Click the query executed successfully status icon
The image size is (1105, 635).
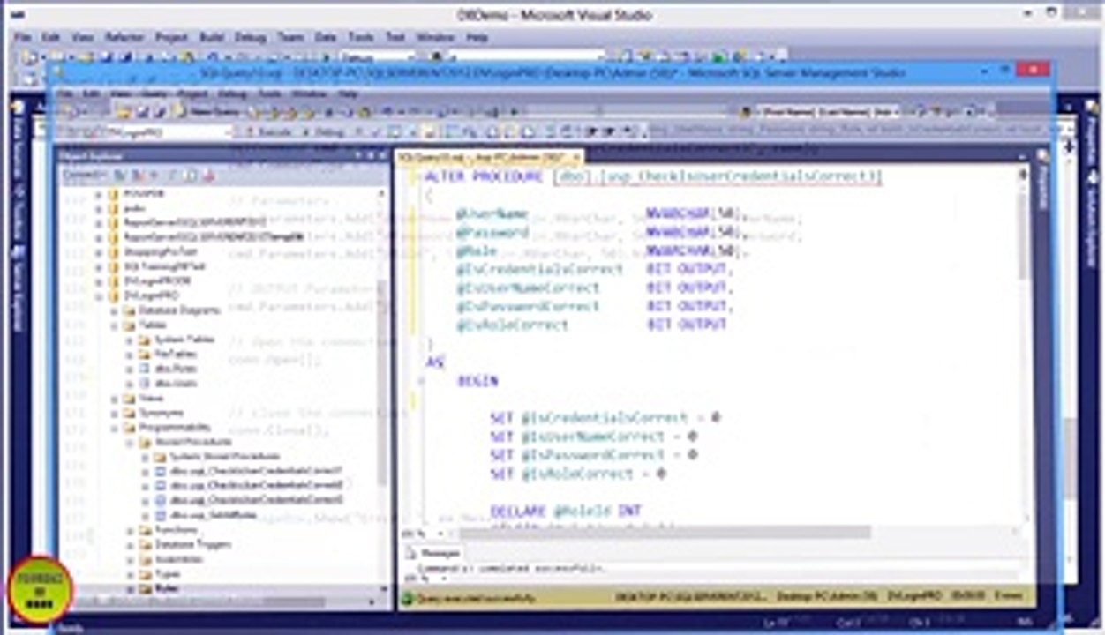(408, 597)
